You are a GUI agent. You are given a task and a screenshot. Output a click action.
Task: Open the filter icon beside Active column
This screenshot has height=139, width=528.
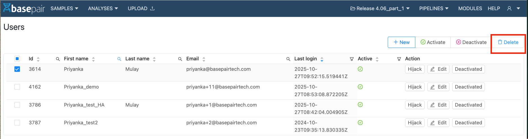click(352, 59)
